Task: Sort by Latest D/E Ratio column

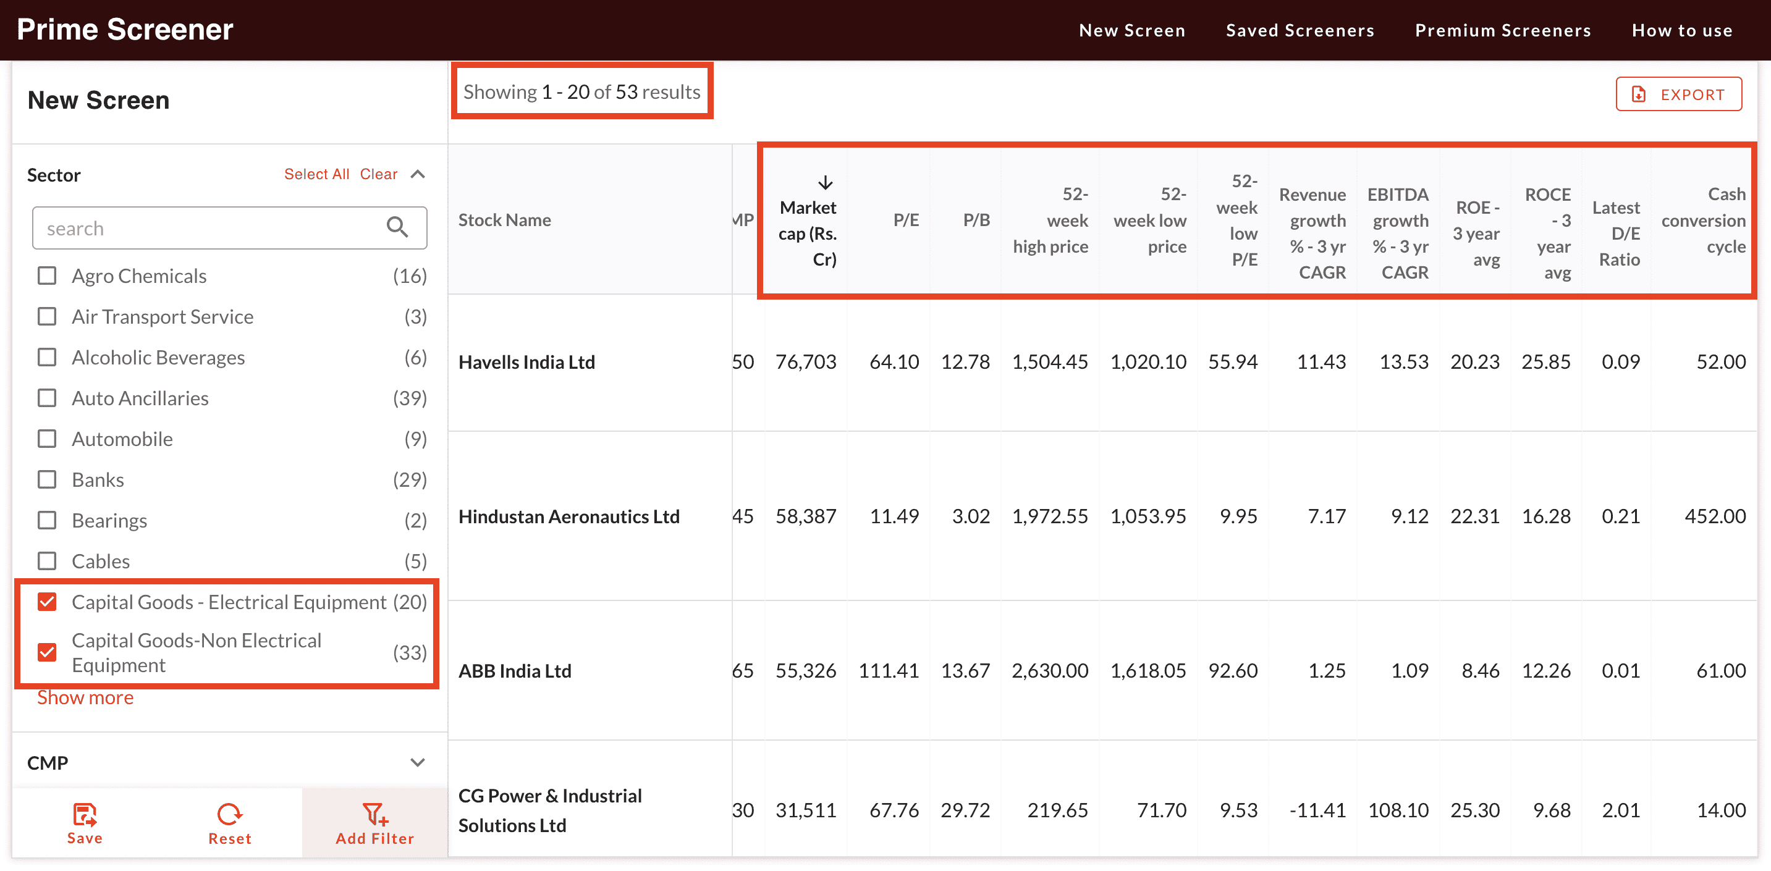Action: tap(1617, 233)
